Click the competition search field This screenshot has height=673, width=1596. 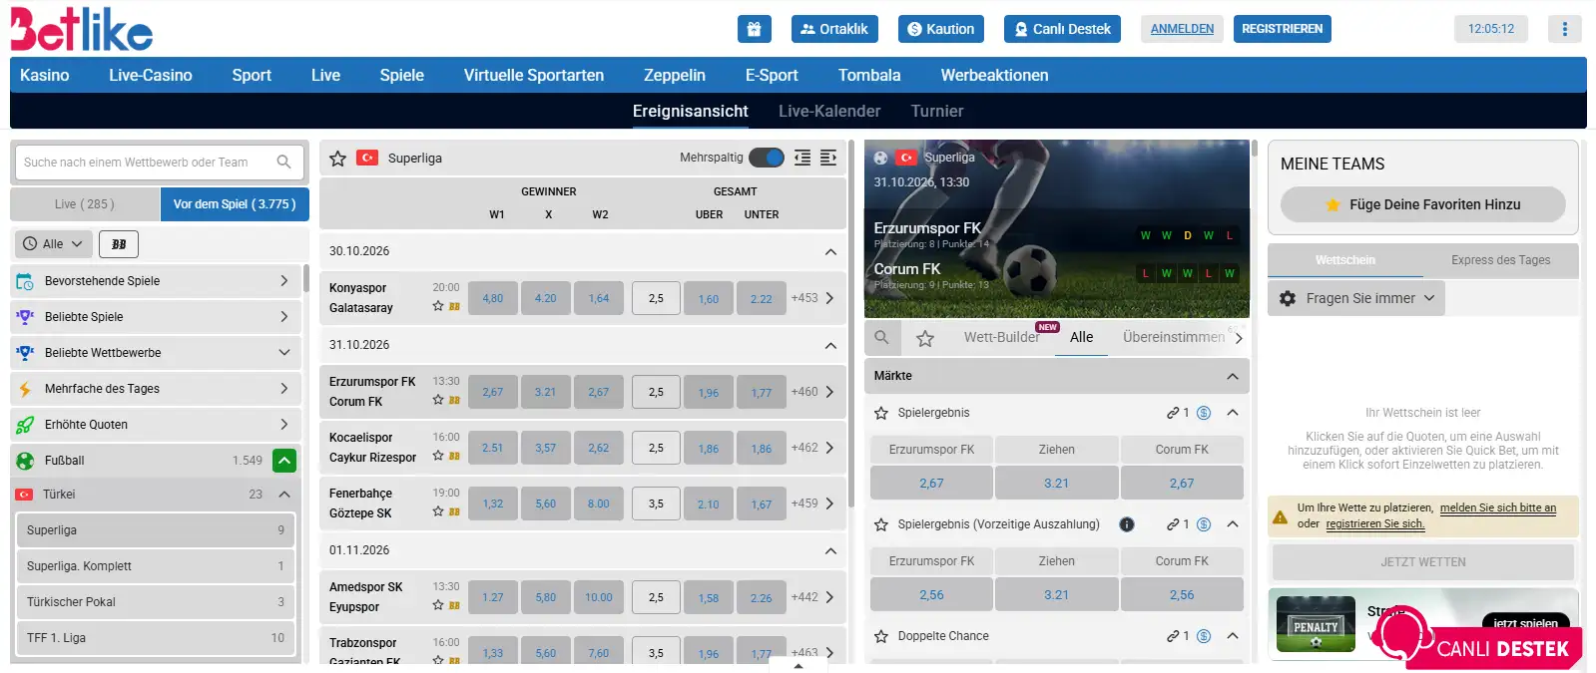pos(158,162)
